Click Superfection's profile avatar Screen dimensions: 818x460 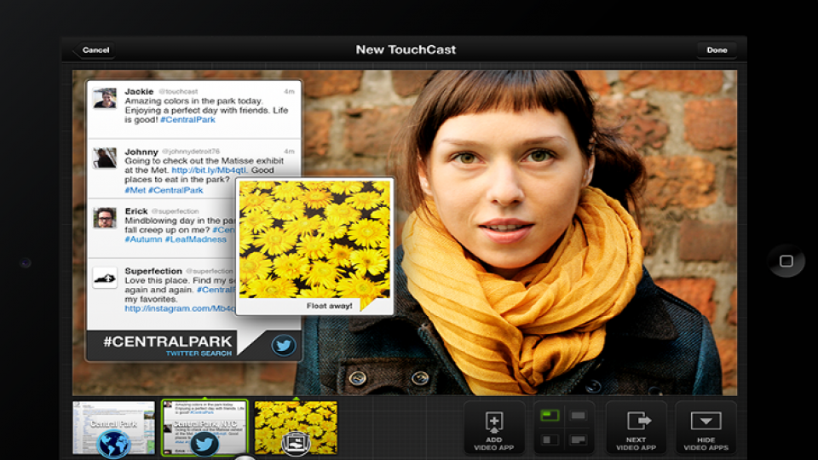[x=105, y=278]
